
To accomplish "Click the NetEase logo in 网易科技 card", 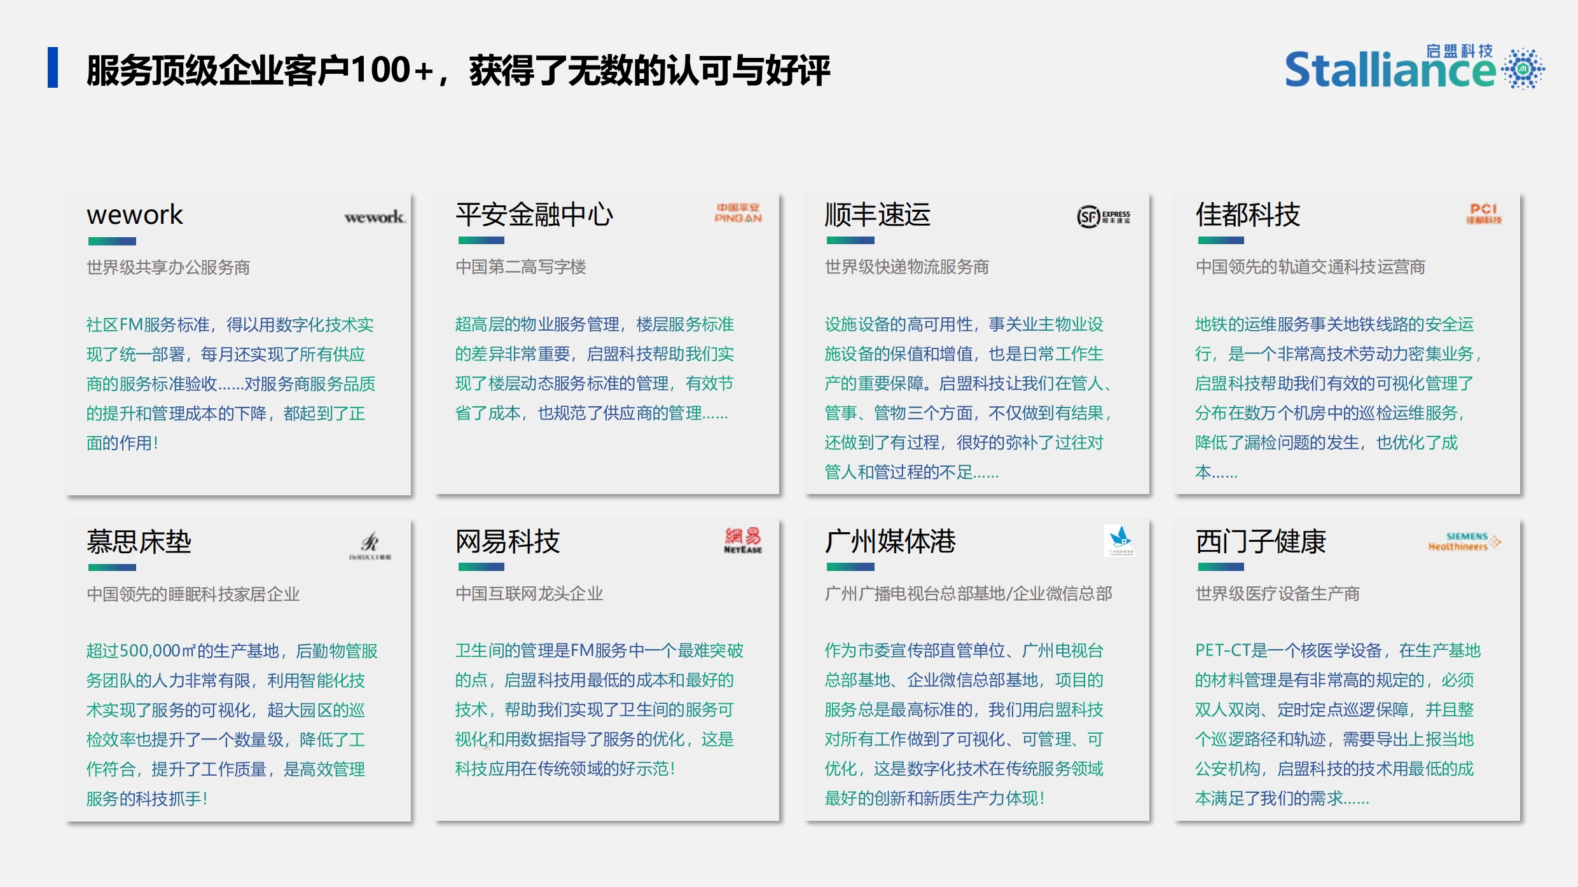I will [x=742, y=540].
